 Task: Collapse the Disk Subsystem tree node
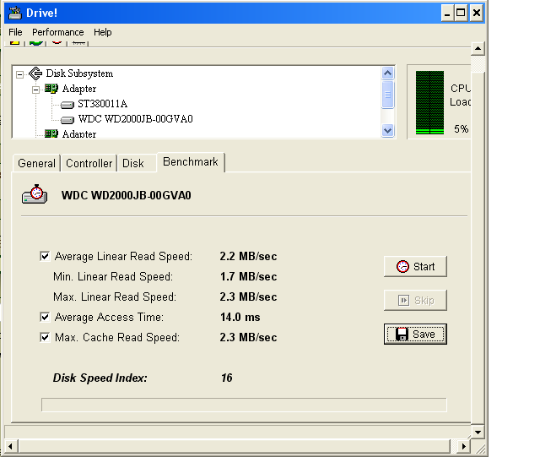(20, 74)
